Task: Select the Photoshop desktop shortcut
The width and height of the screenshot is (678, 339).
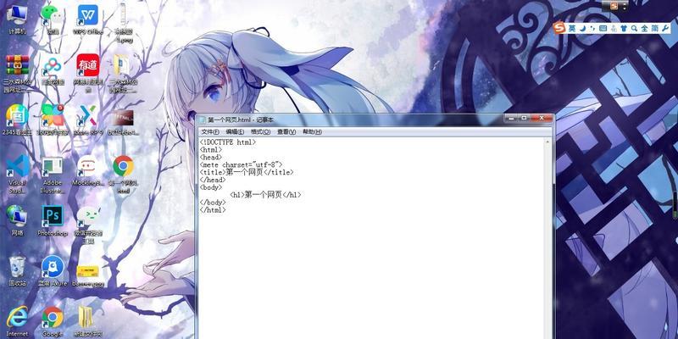Action: point(53,220)
